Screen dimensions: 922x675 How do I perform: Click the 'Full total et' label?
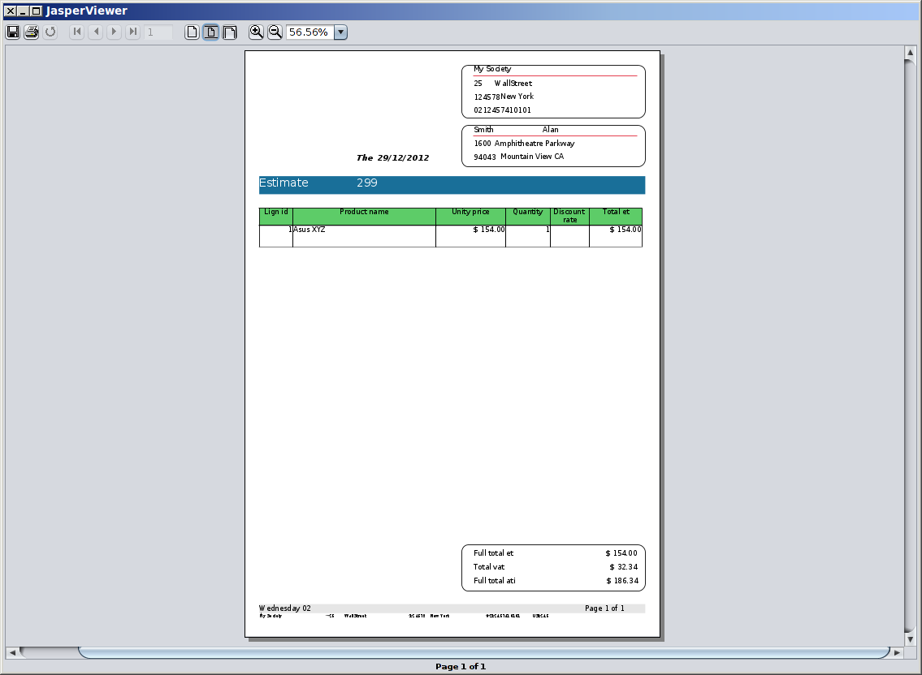tap(493, 553)
